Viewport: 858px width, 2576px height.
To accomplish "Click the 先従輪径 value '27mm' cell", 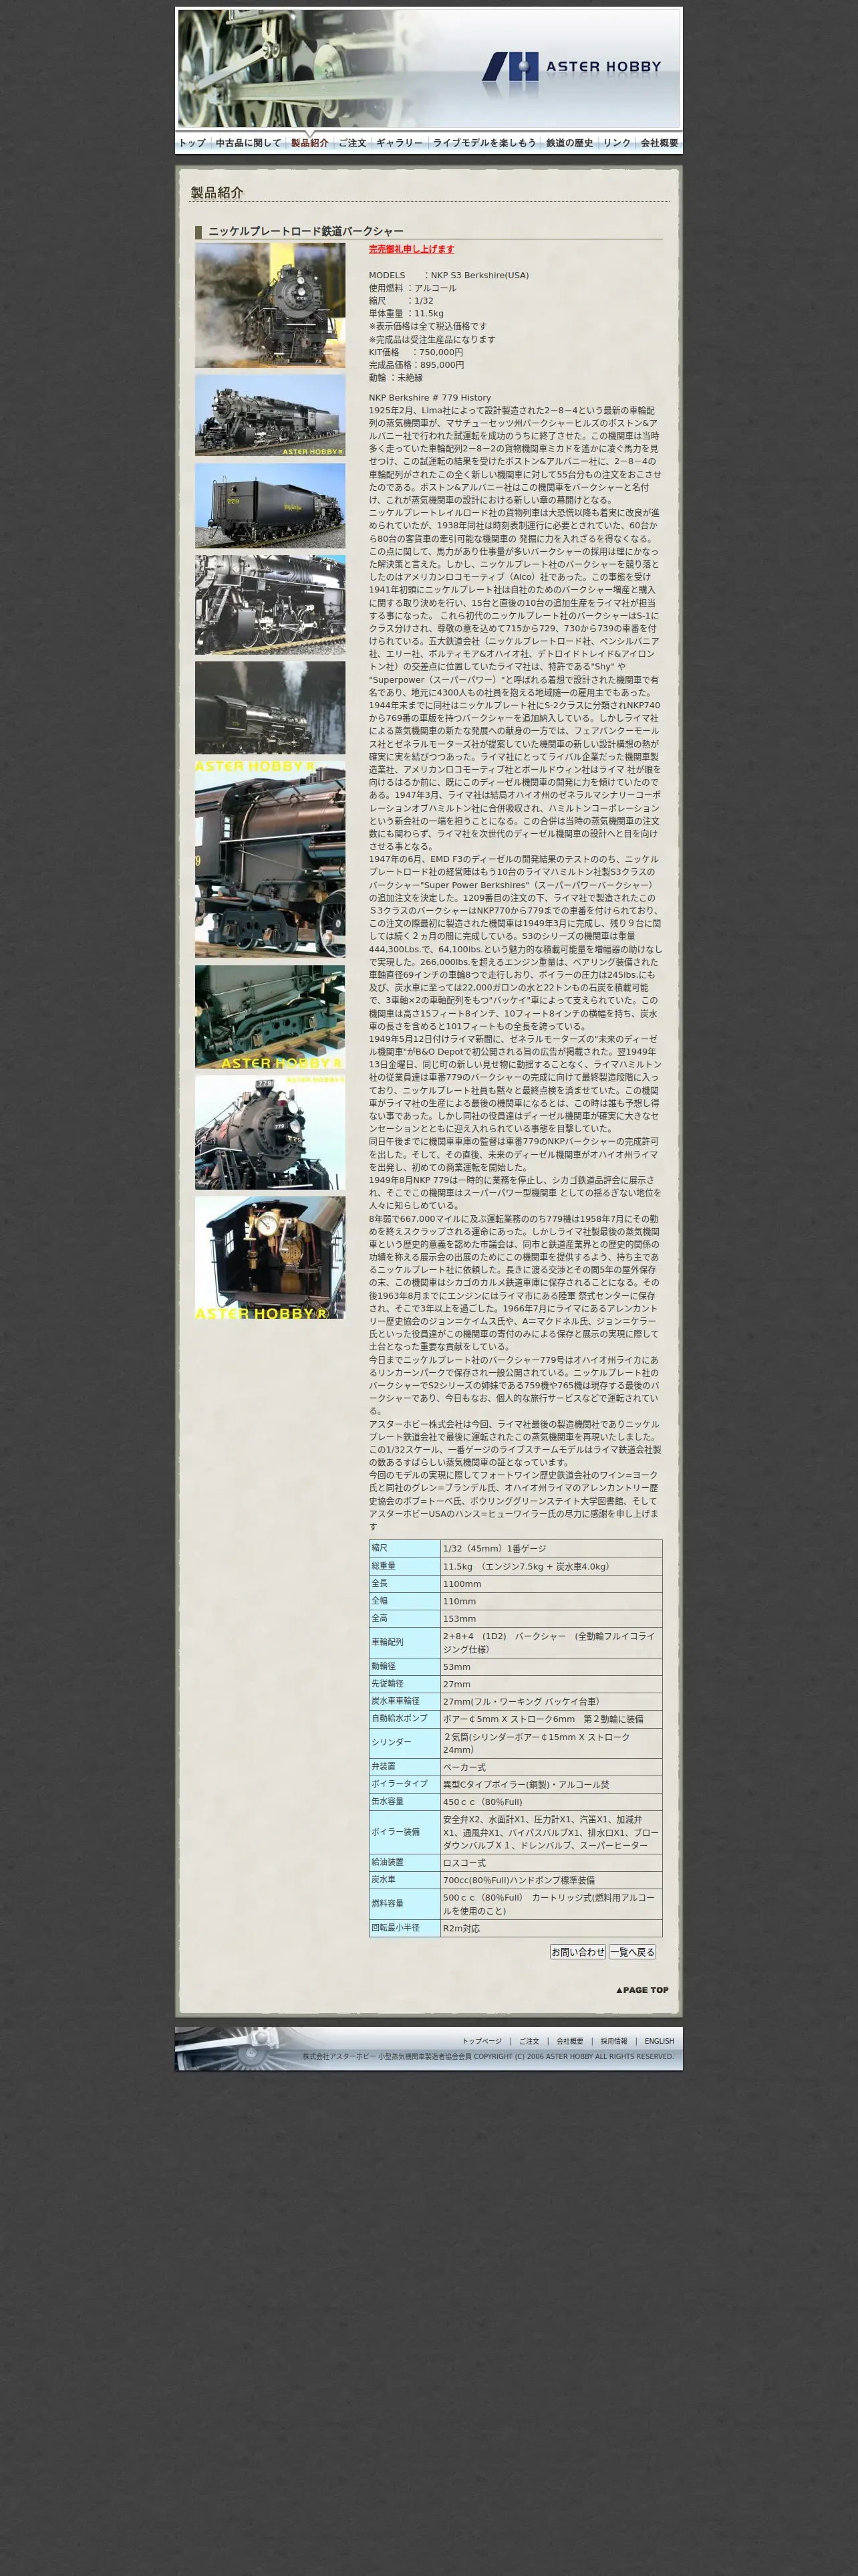I will point(551,1684).
